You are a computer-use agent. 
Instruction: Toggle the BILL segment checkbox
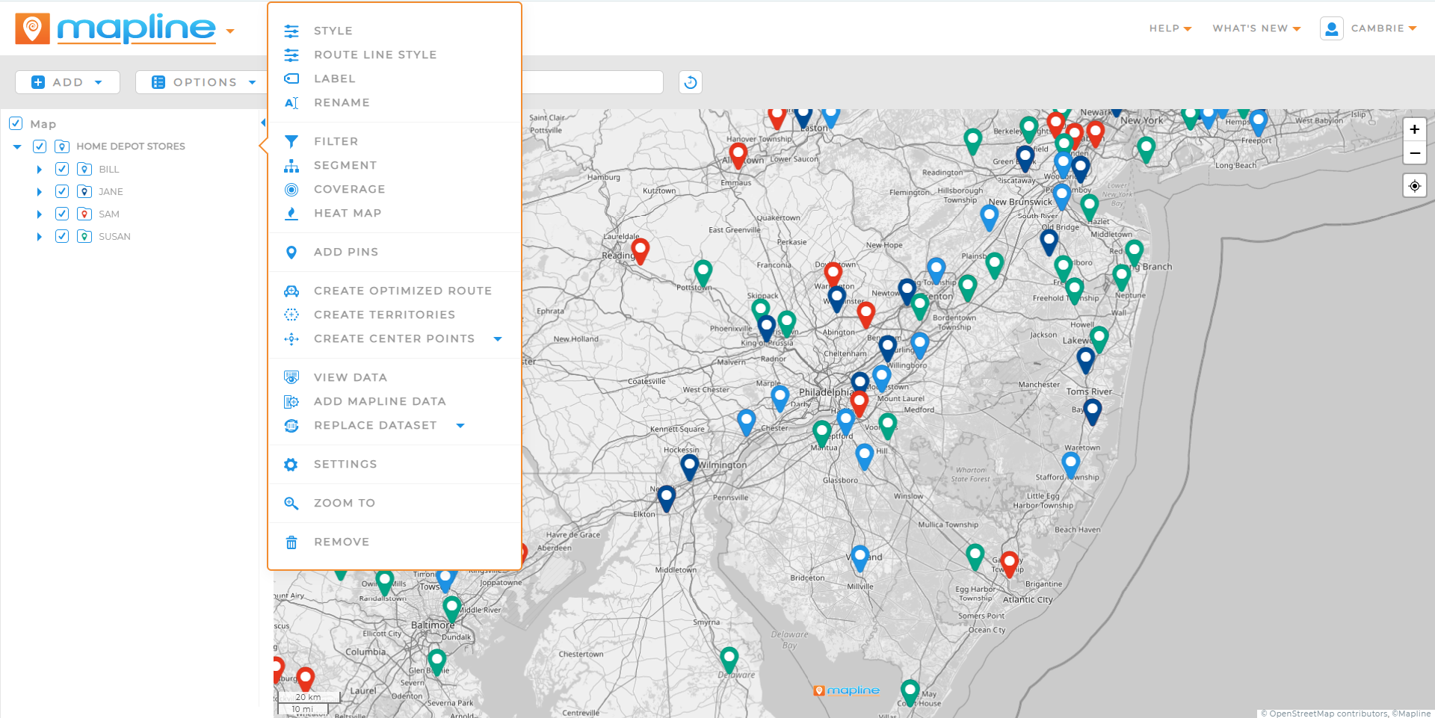click(x=62, y=169)
